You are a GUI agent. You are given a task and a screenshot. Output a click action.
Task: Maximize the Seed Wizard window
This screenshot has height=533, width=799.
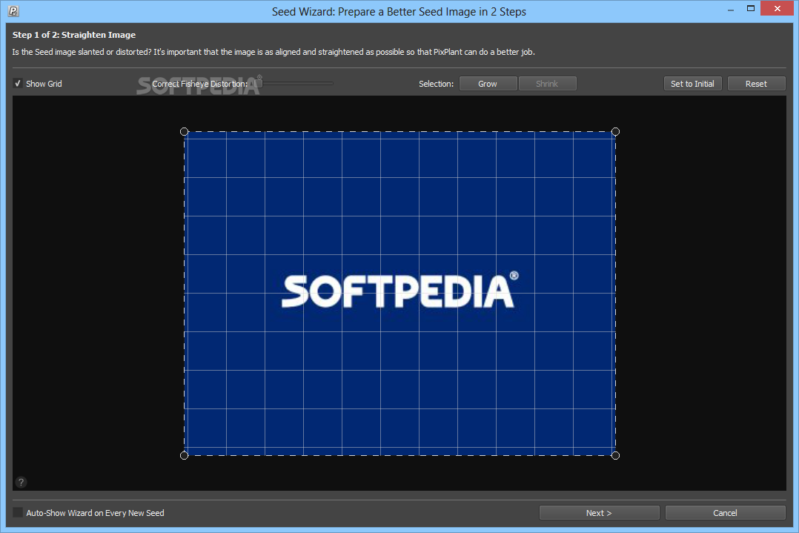click(751, 9)
